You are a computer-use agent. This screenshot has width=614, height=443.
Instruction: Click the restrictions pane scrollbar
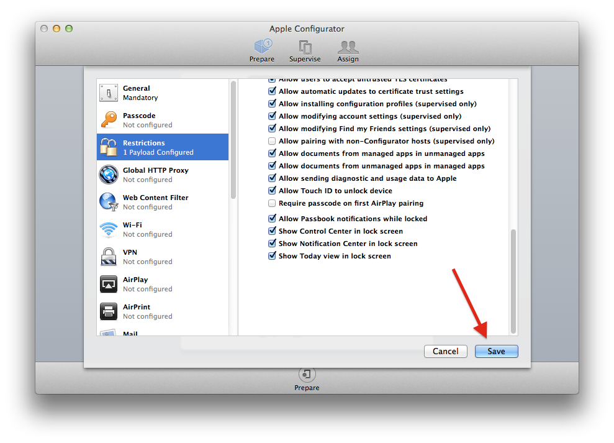coord(513,281)
